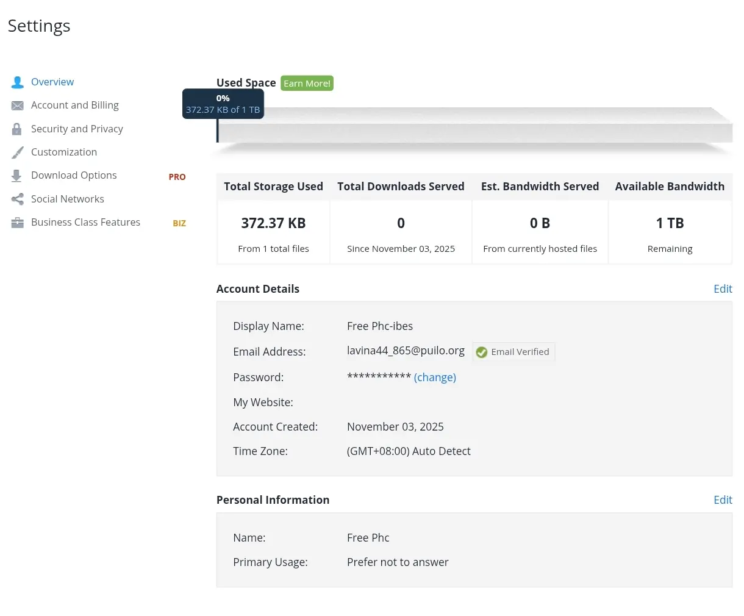Image resolution: width=744 pixels, height=616 pixels.
Task: Edit the Account Details section
Action: (x=723, y=288)
